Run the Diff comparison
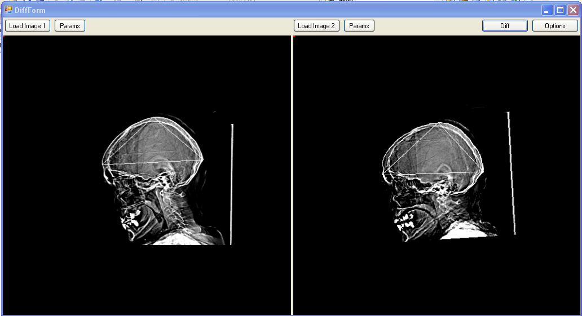The image size is (582, 316). click(505, 25)
